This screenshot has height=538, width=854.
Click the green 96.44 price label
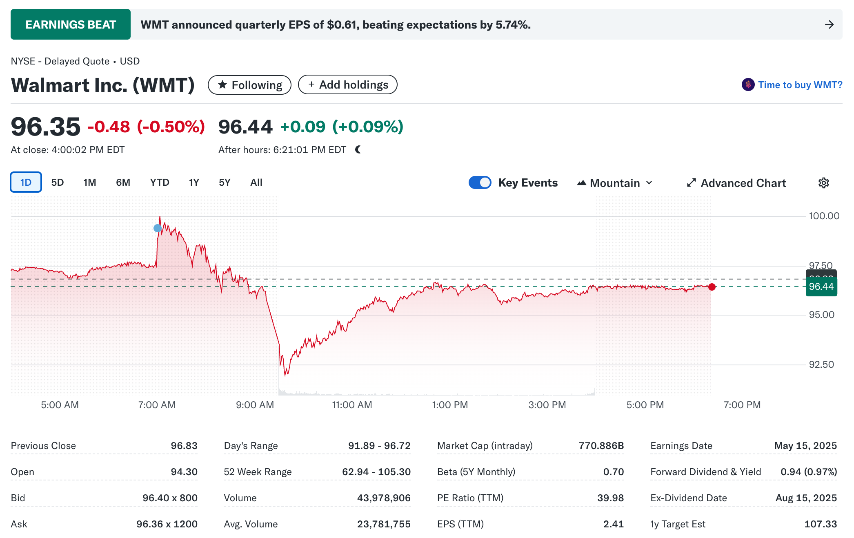tap(821, 287)
